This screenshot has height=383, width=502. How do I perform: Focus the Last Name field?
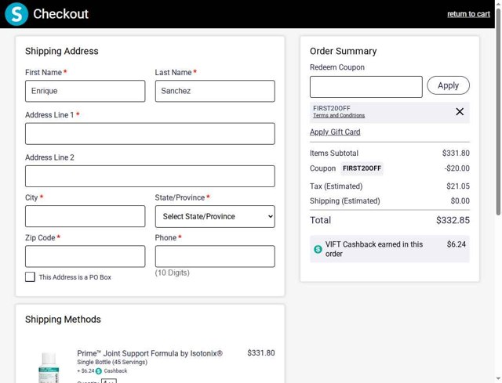pos(215,91)
